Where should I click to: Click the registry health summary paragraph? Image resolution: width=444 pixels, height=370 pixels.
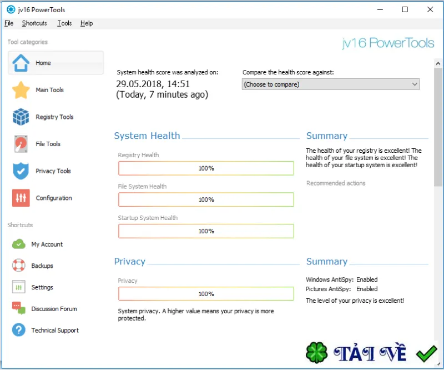[364, 158]
